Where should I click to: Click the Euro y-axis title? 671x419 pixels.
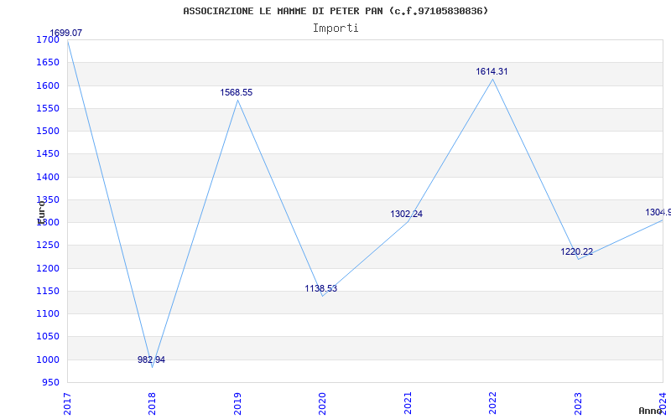[41, 212]
